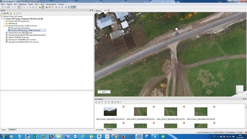The image size is (247, 139).
Task: Switch to the Проект bottom tab
Action: pos(4,130)
